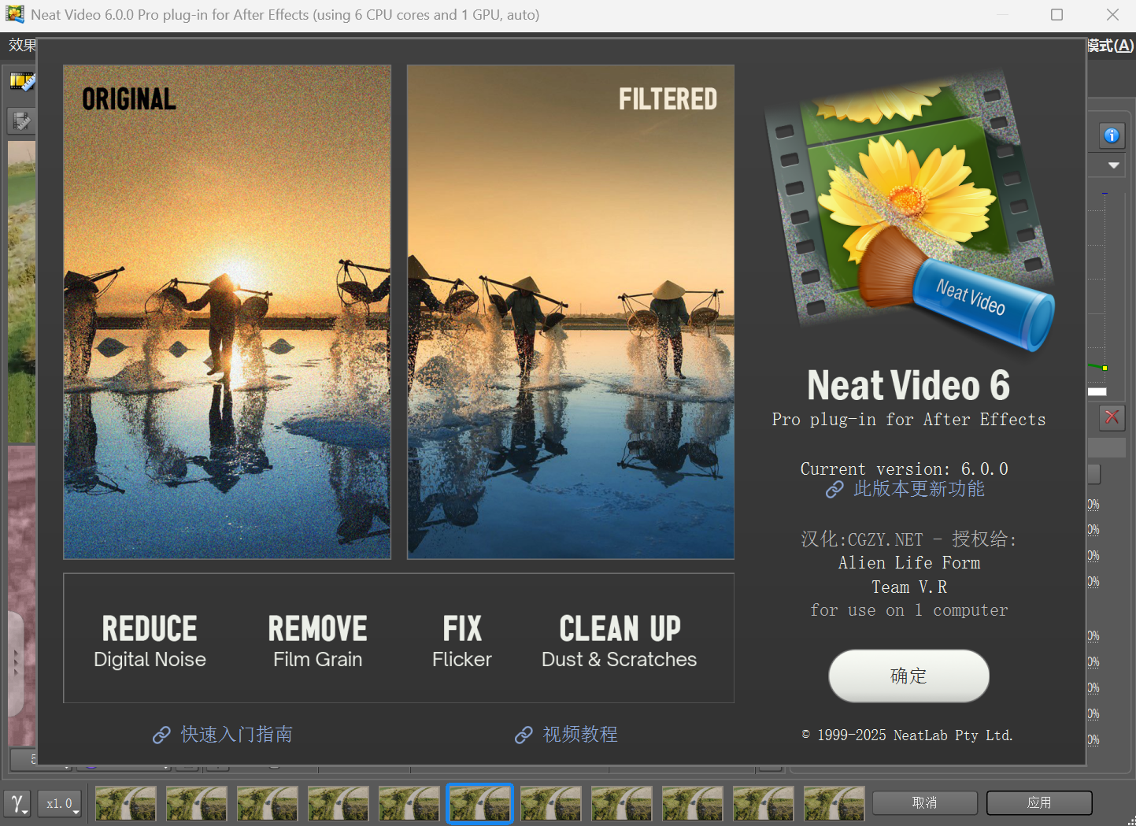Click the 'Alien Life Form' licensee text
Screen dimensions: 1136x826
pos(909,563)
